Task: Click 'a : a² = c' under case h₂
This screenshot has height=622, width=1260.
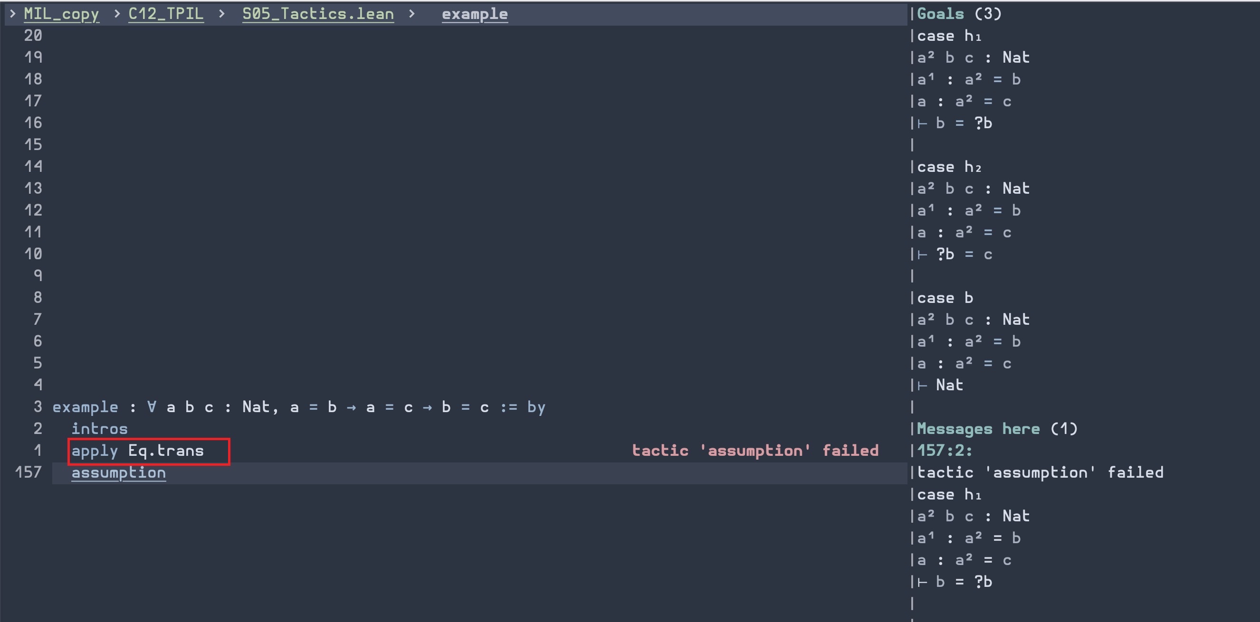Action: pyautogui.click(x=964, y=232)
